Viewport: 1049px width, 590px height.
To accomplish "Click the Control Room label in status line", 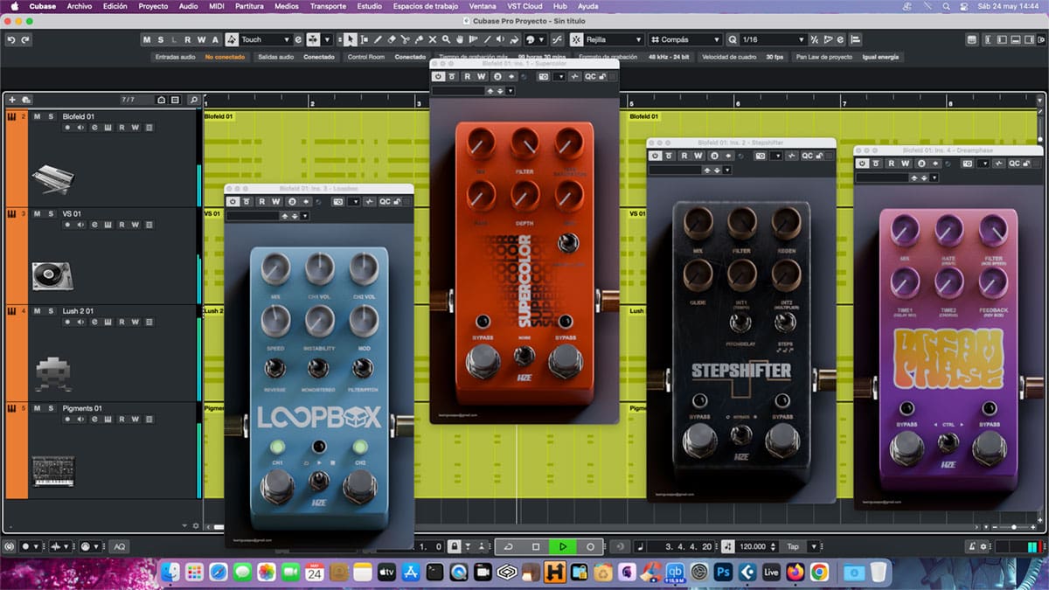I will (x=365, y=57).
